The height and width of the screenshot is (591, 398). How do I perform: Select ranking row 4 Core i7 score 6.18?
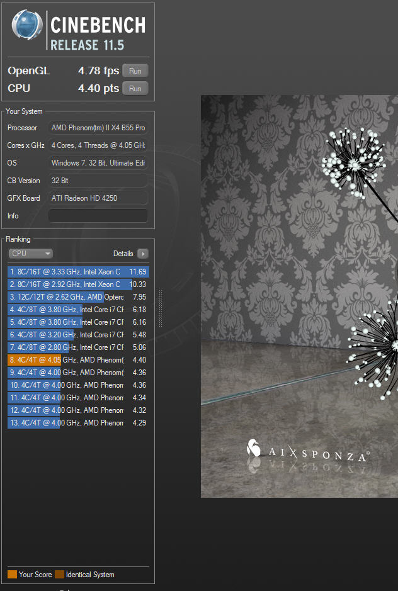78,310
